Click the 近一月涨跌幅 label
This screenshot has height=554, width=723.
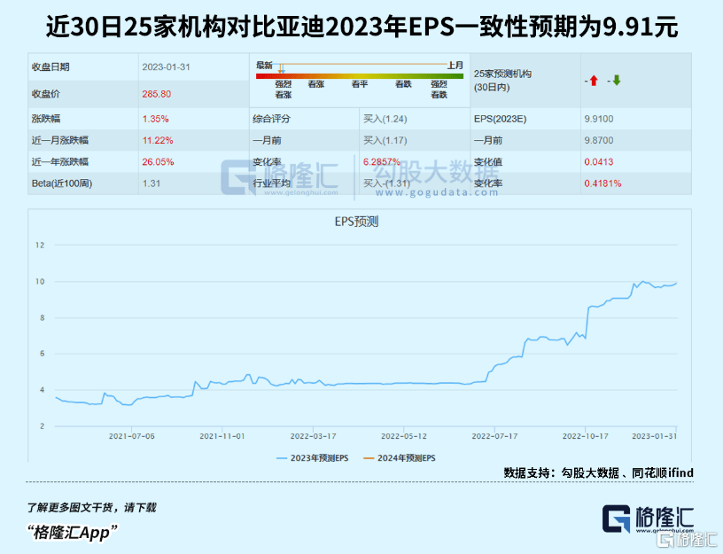[60, 140]
